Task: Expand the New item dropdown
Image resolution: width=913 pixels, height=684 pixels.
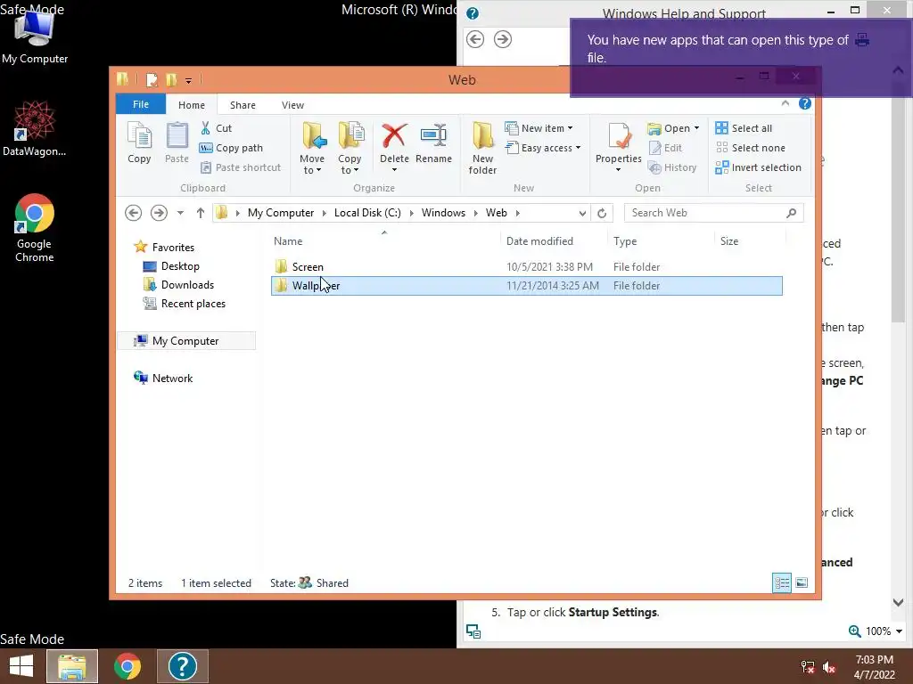Action: pos(570,128)
